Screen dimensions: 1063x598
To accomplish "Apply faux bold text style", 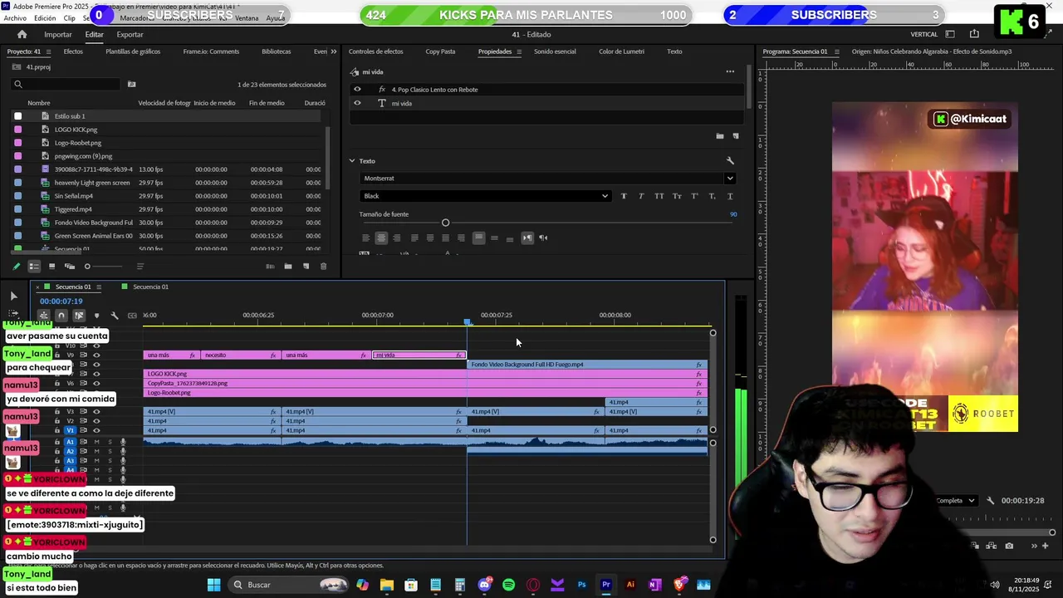I will pyautogui.click(x=624, y=196).
